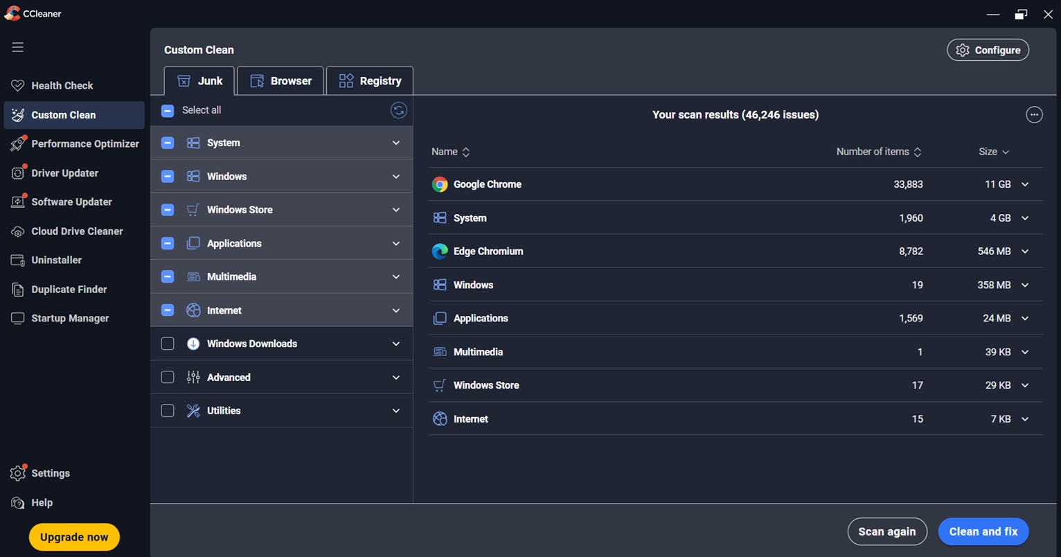Sort results by Number of items column
The height and width of the screenshot is (557, 1061).
879,152
